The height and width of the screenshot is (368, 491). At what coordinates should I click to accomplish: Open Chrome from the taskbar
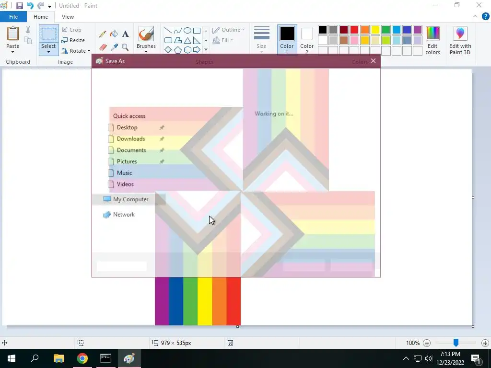(x=82, y=358)
